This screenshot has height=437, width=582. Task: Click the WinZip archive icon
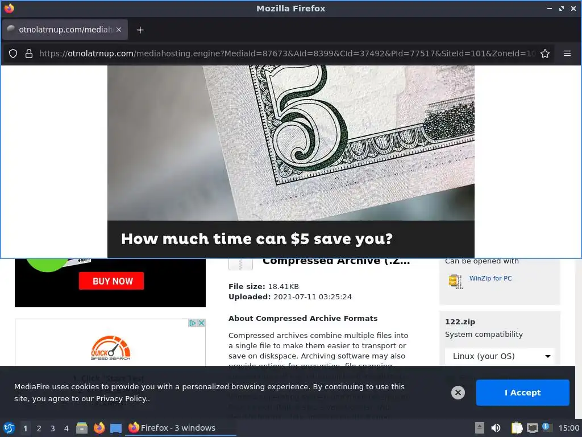455,281
